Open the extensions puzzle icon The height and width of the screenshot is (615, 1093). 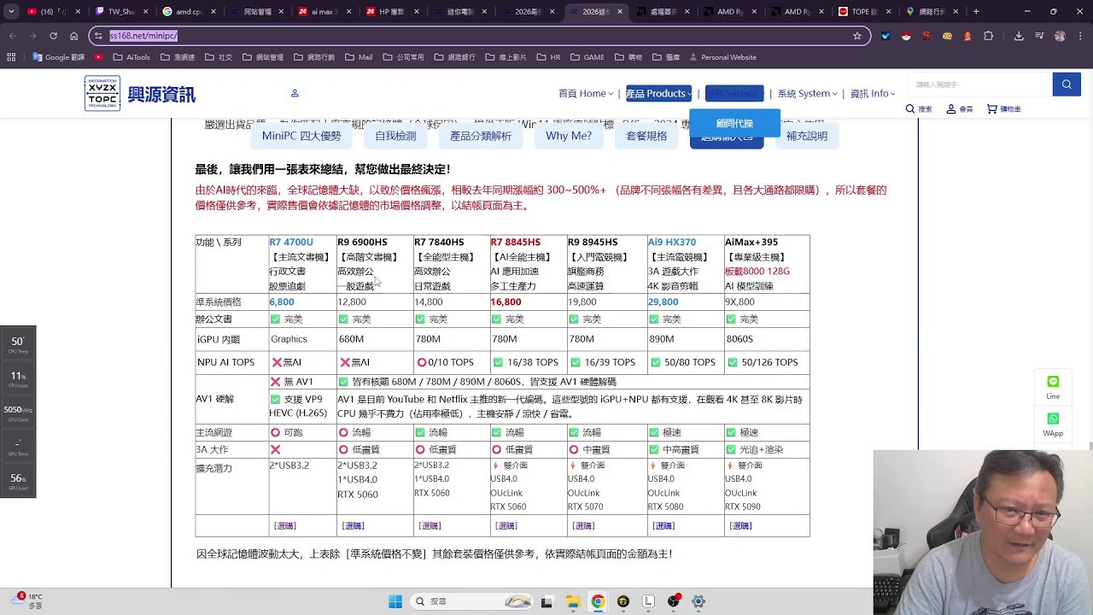click(x=988, y=36)
